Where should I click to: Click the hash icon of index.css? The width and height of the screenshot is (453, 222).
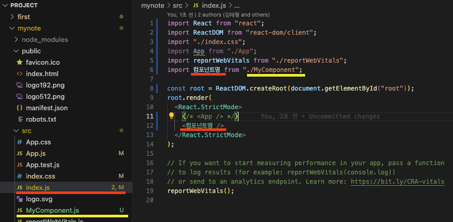click(20, 176)
